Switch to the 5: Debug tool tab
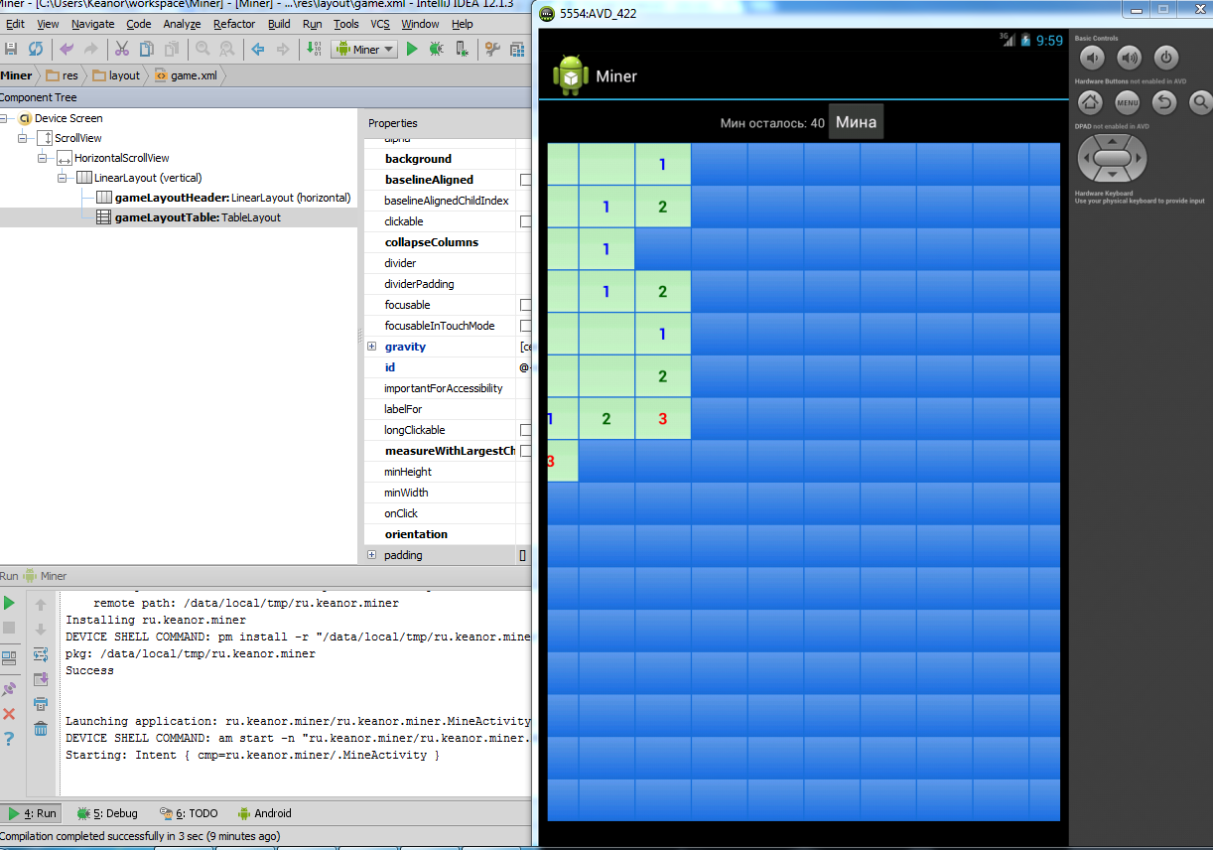Viewport: 1213px width, 850px height. (x=108, y=813)
